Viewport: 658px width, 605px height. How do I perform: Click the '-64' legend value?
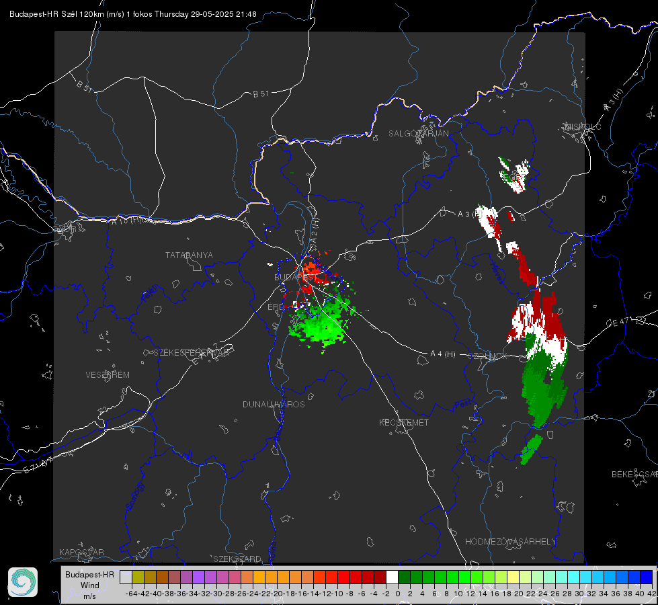[131, 594]
